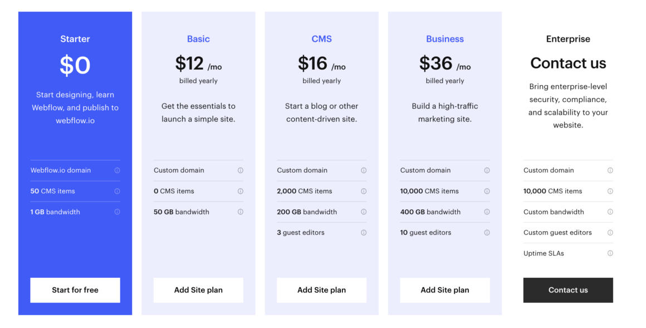
Task: Open info icon for Enterprise Custom bandwidth
Action: [x=610, y=212]
